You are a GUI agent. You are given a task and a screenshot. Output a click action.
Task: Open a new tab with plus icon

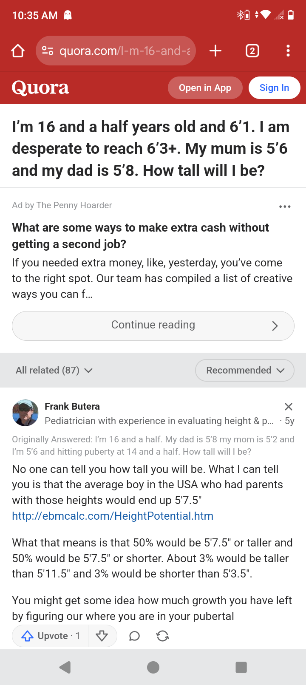215,51
